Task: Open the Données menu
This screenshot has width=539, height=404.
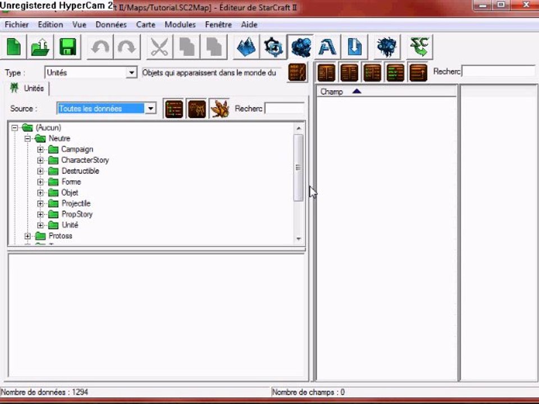Action: [x=111, y=25]
